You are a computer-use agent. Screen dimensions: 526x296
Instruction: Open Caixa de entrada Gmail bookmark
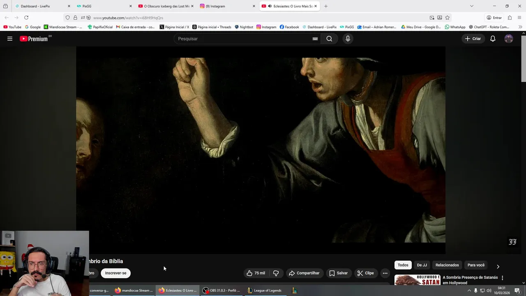click(135, 27)
